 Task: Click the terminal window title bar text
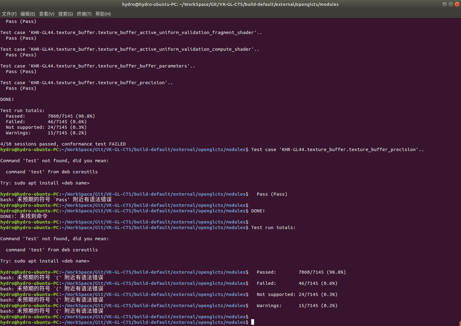tap(230, 4)
